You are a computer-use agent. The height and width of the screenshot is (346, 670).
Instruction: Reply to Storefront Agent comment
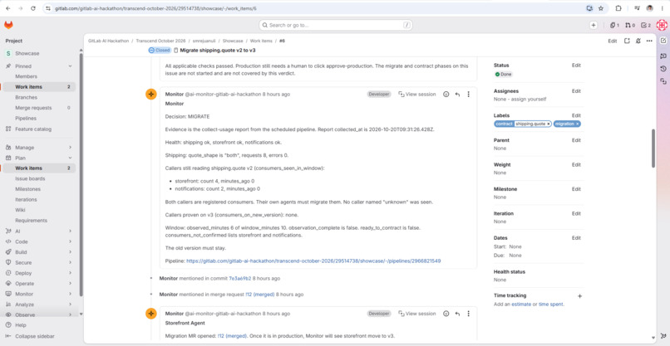pyautogui.click(x=457, y=314)
